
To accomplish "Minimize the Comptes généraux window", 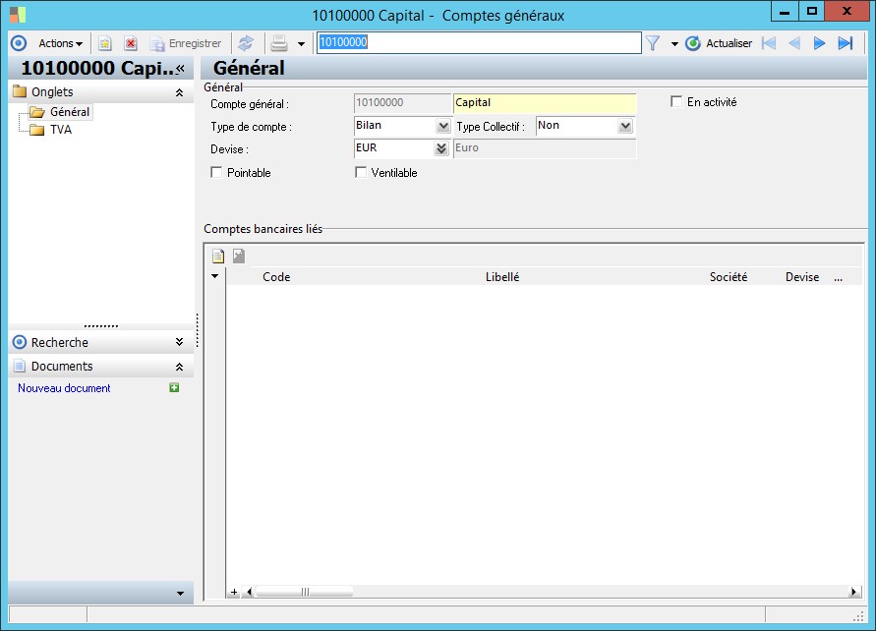I will click(x=785, y=12).
